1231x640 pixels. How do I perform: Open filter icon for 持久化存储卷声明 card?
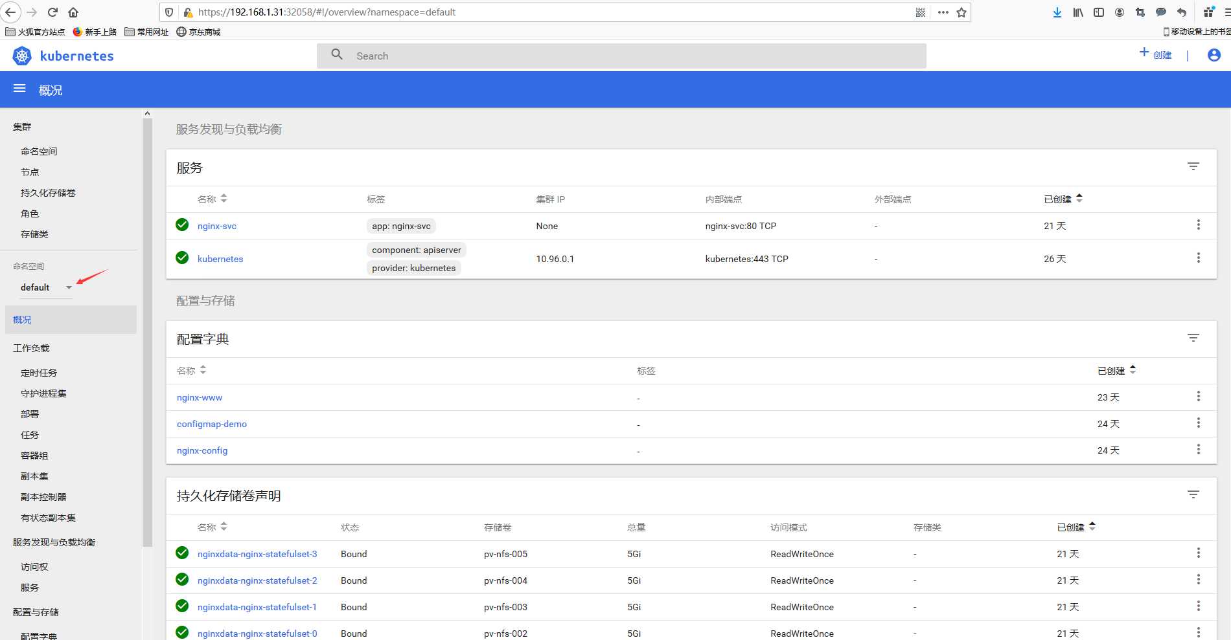tap(1193, 495)
